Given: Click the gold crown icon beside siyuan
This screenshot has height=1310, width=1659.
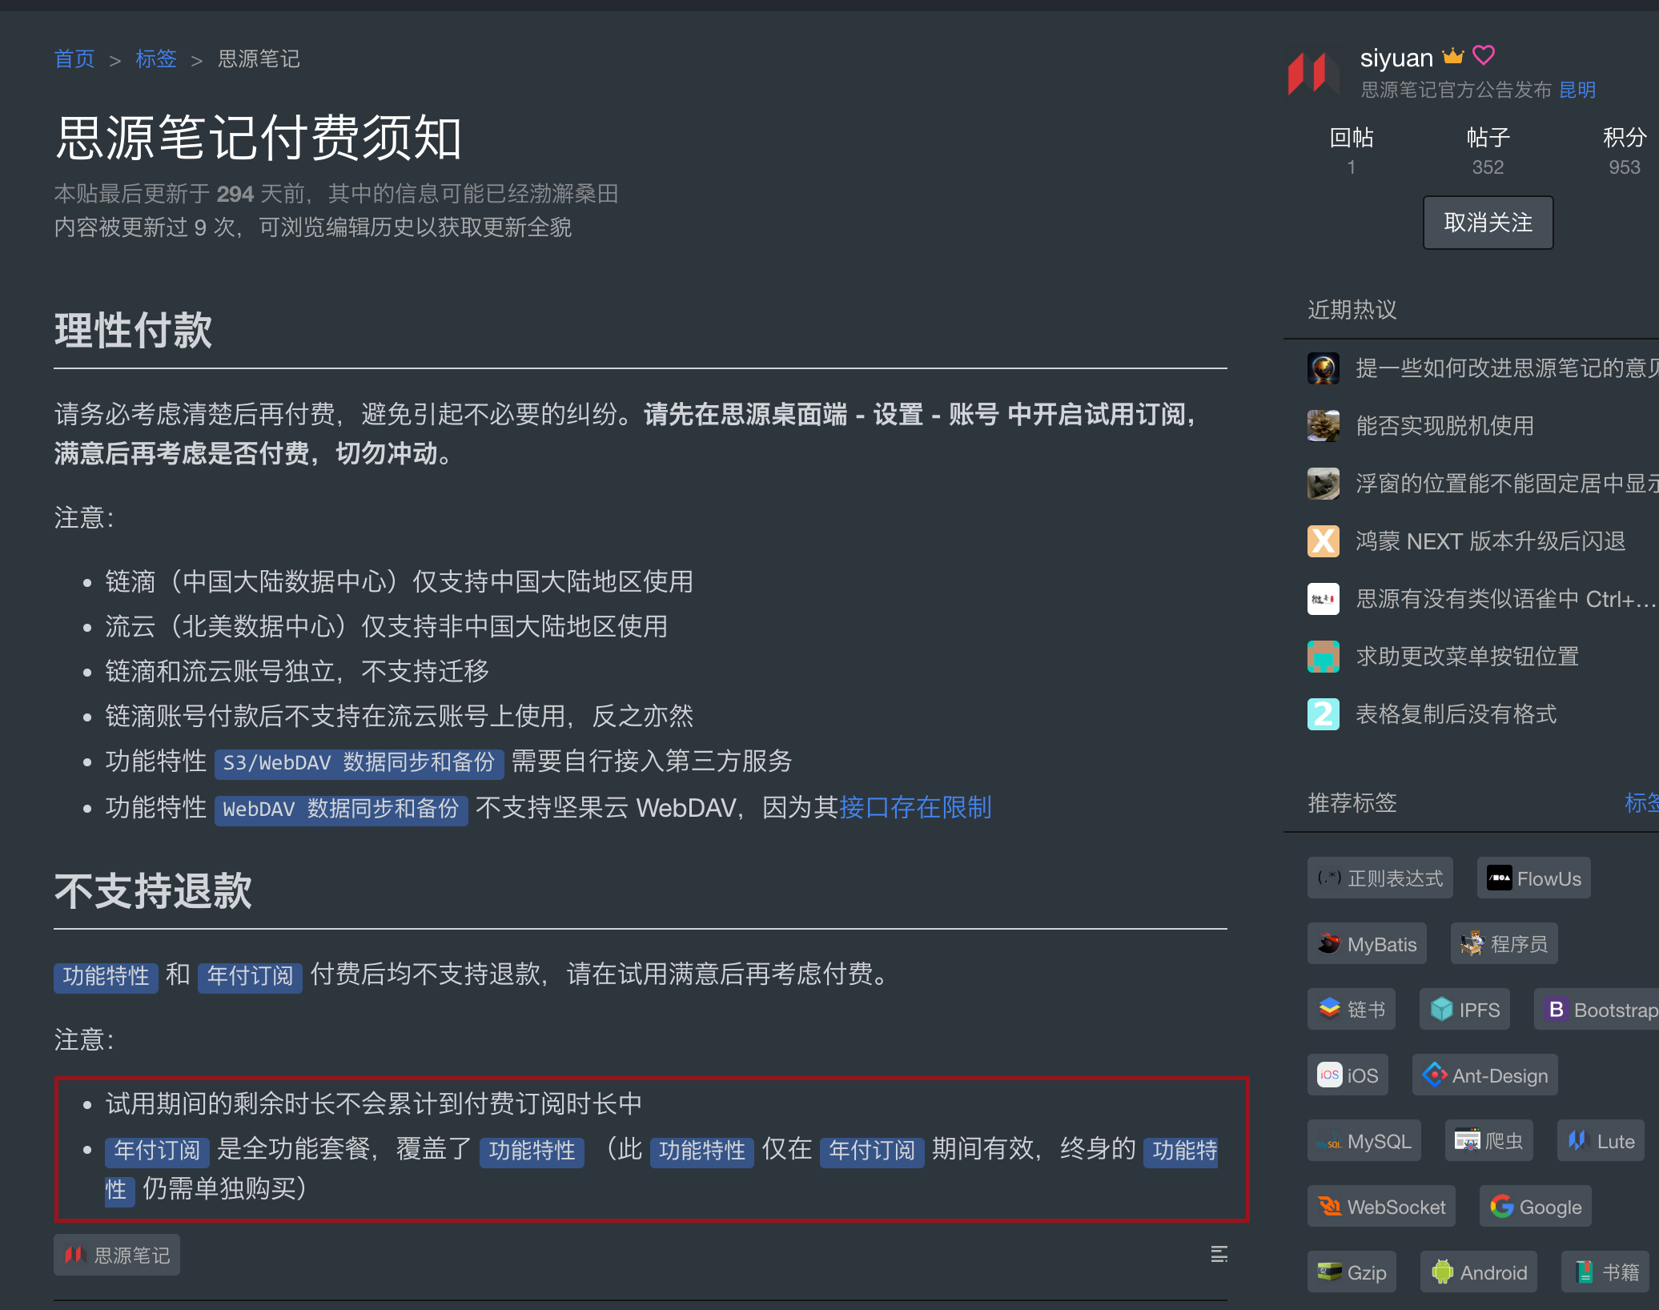Looking at the screenshot, I should pos(1452,56).
